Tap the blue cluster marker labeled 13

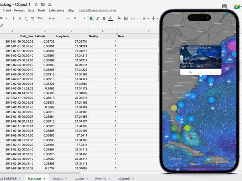coord(204,77)
